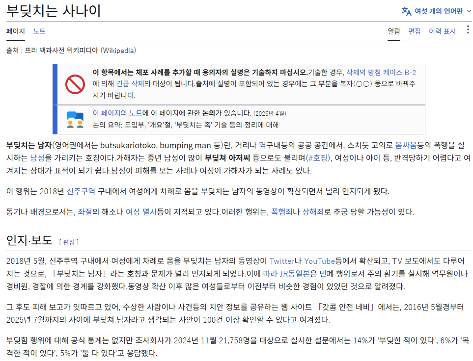
Task: Open the 편집 tab
Action: pyautogui.click(x=415, y=31)
